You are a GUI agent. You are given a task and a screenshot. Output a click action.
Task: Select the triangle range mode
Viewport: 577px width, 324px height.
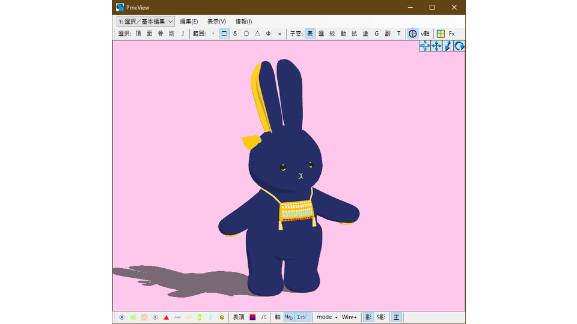257,34
